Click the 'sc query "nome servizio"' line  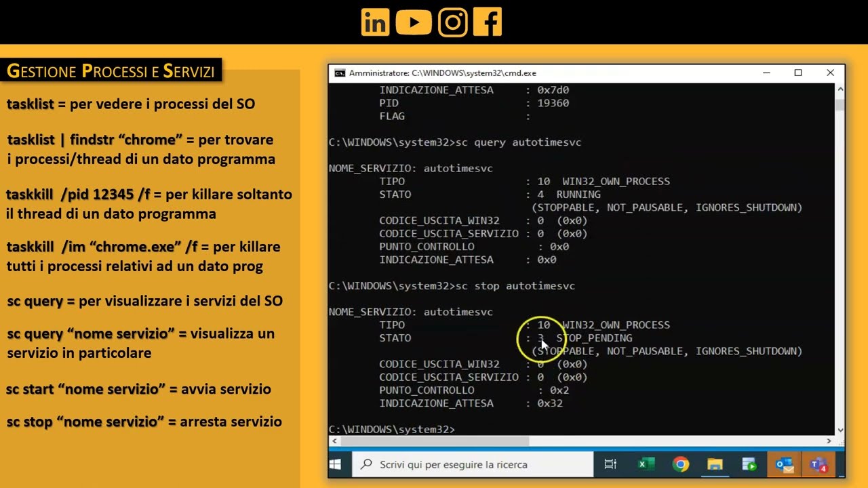click(141, 334)
